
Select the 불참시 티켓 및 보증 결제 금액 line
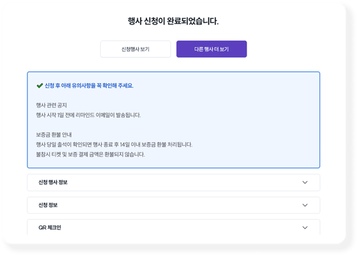pyautogui.click(x=90, y=155)
